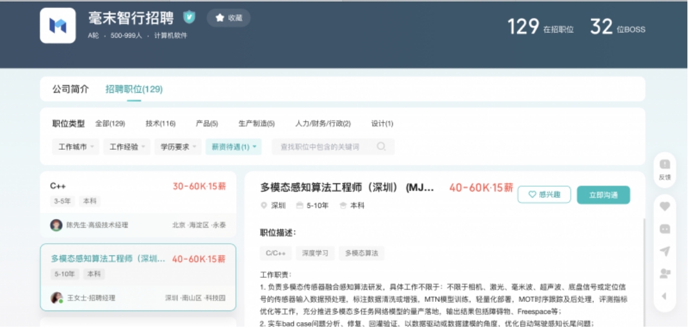Select the 多模态感知算法工程师 job card title
688x331 pixels.
tap(108, 259)
